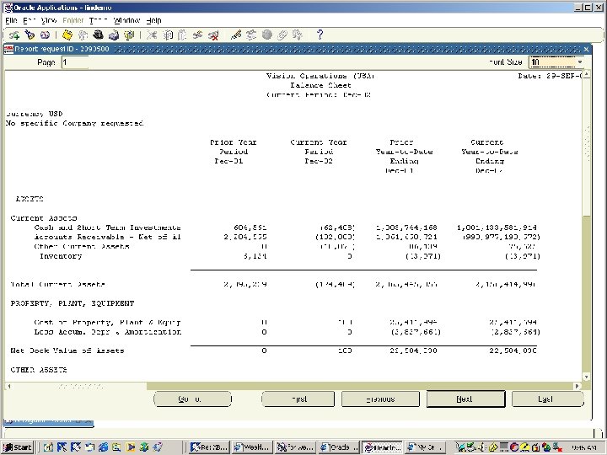
Task: Click the Cut scissors toolbar icon
Action: [x=152, y=35]
